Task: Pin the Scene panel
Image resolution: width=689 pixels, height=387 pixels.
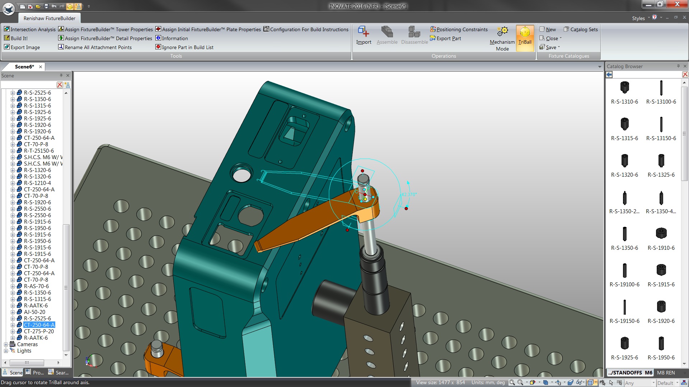Action: (61, 76)
